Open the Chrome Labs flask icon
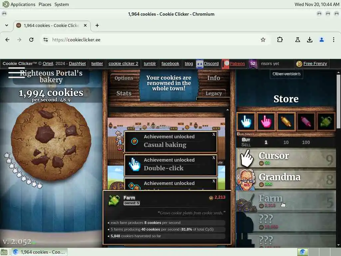 pyautogui.click(x=297, y=40)
